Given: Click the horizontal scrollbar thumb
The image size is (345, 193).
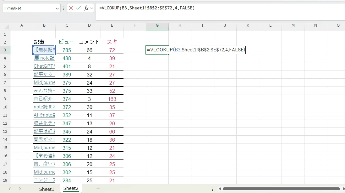Looking at the screenshot, I should click(x=281, y=189).
